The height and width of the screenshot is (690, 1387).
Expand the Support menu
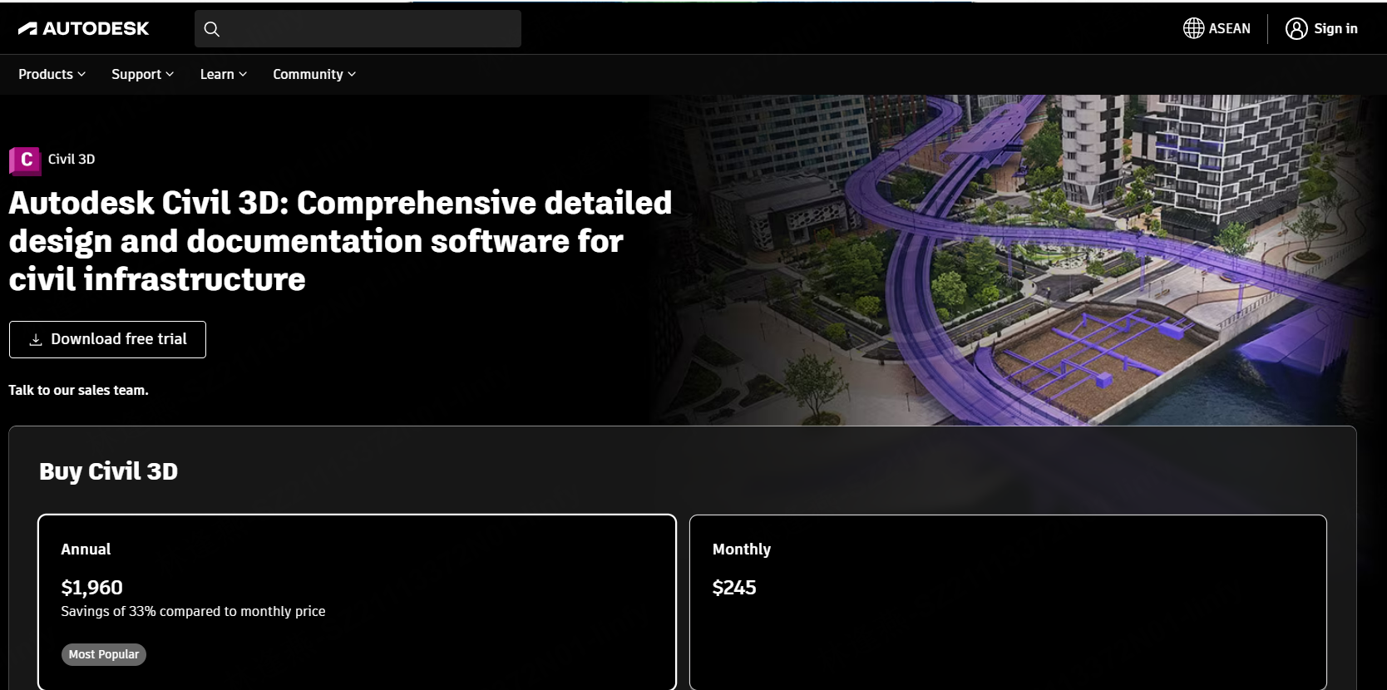tap(142, 74)
